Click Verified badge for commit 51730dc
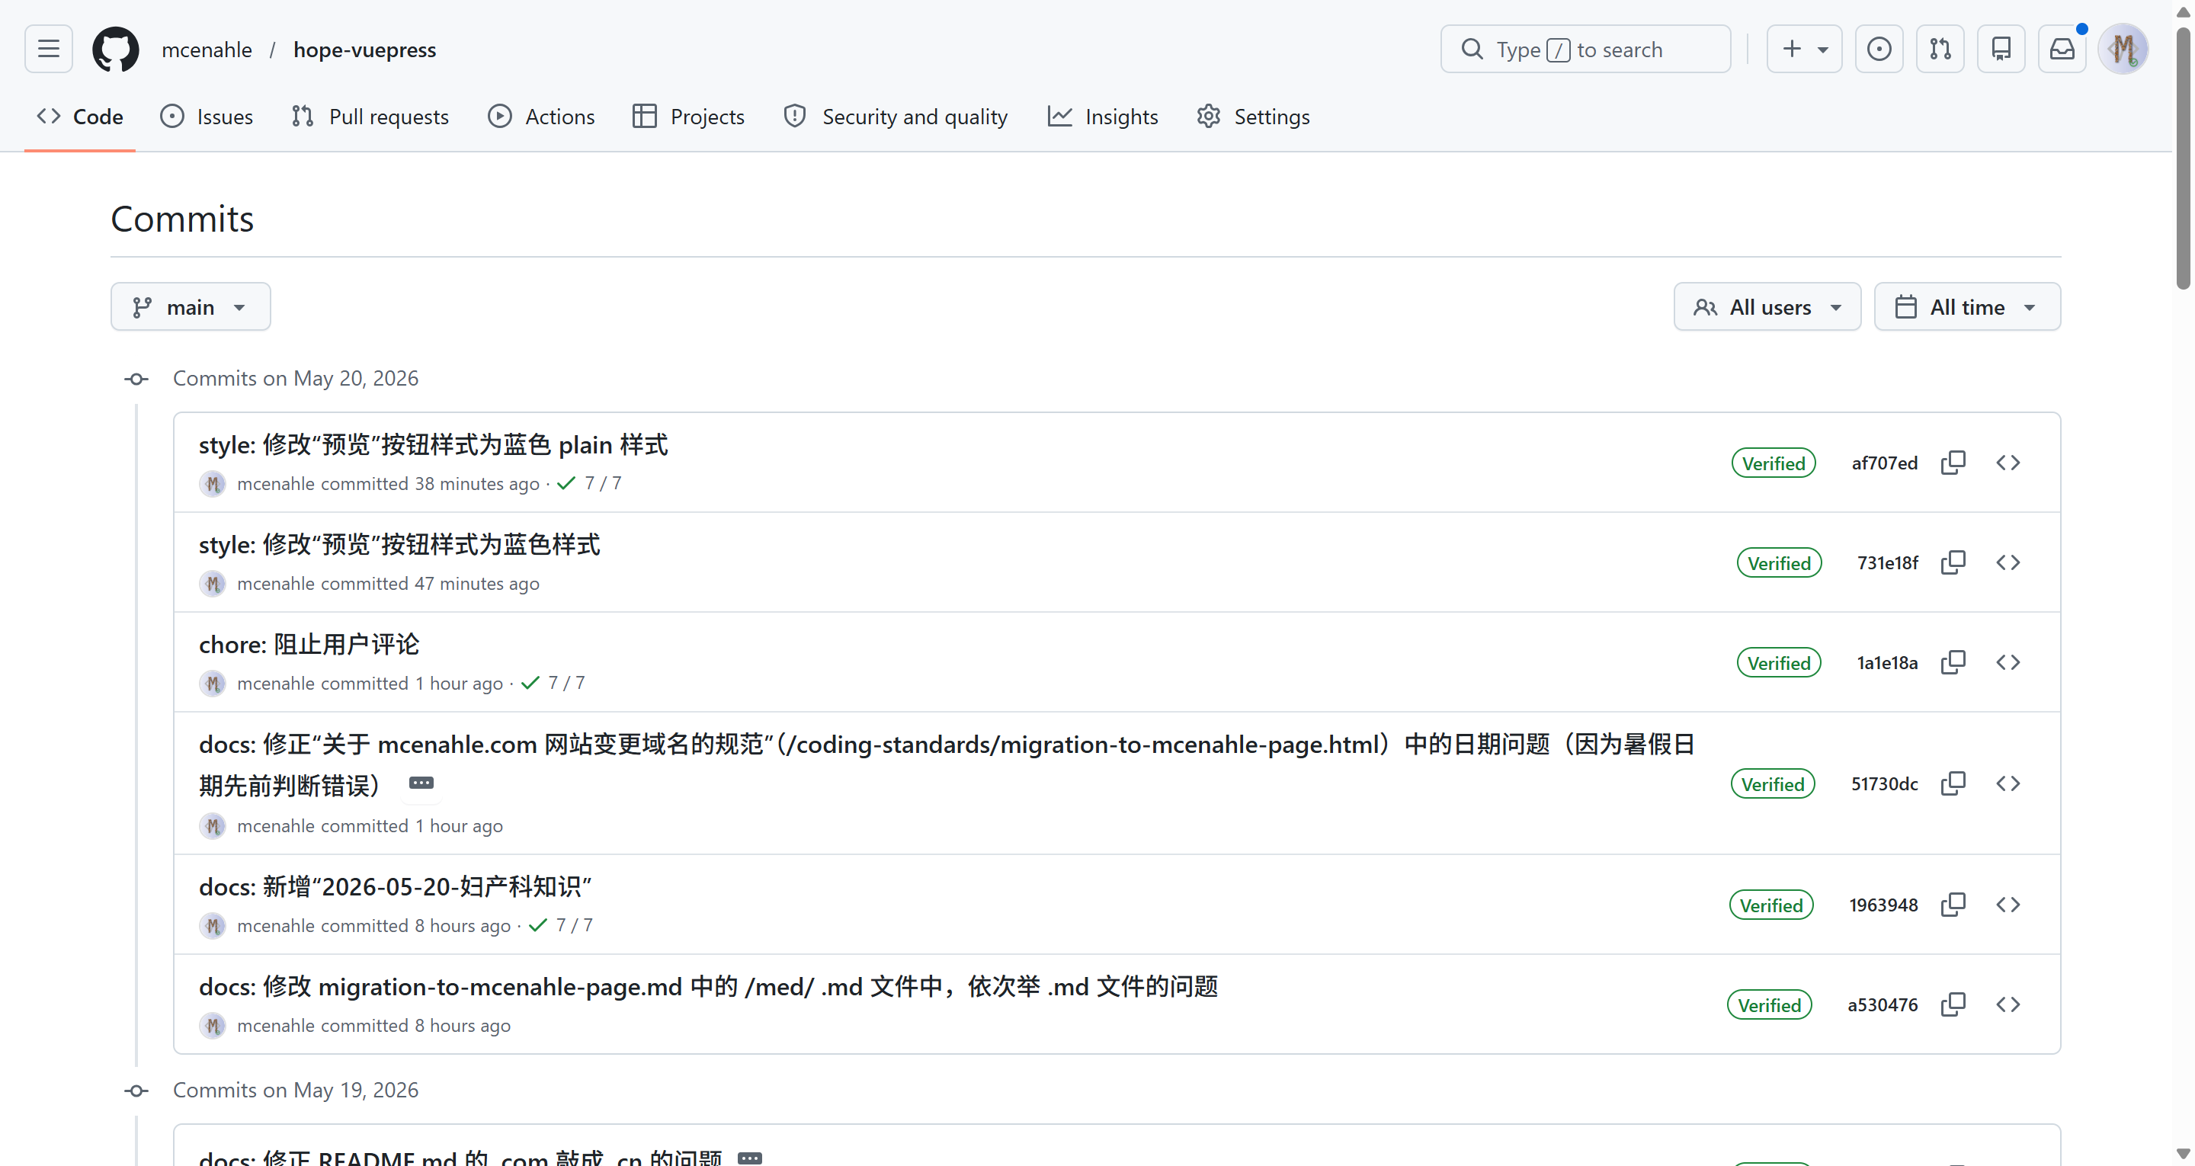 [1772, 783]
